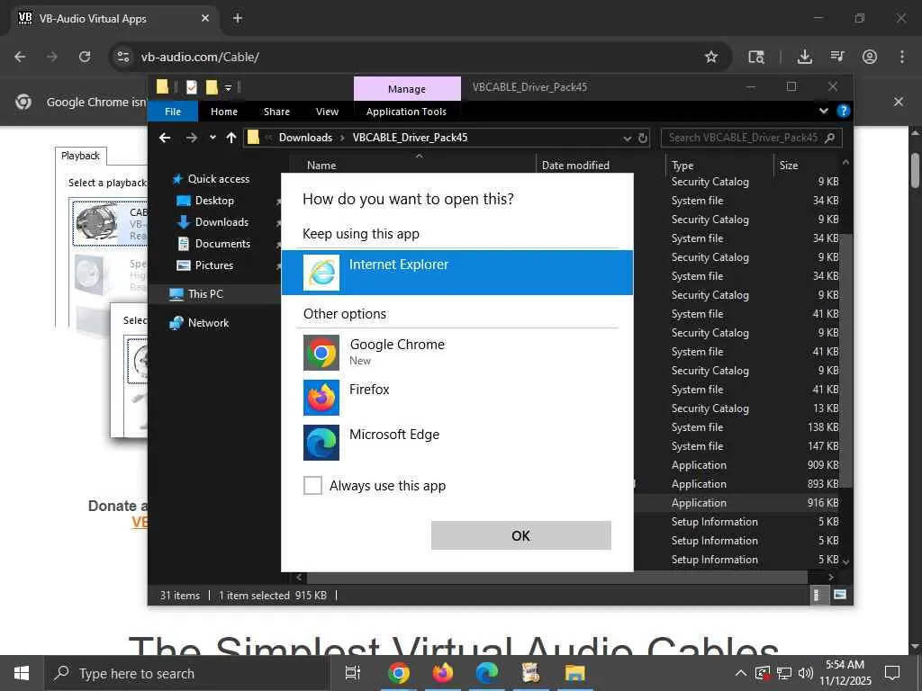
Task: Sort files by Size column header
Action: (789, 166)
